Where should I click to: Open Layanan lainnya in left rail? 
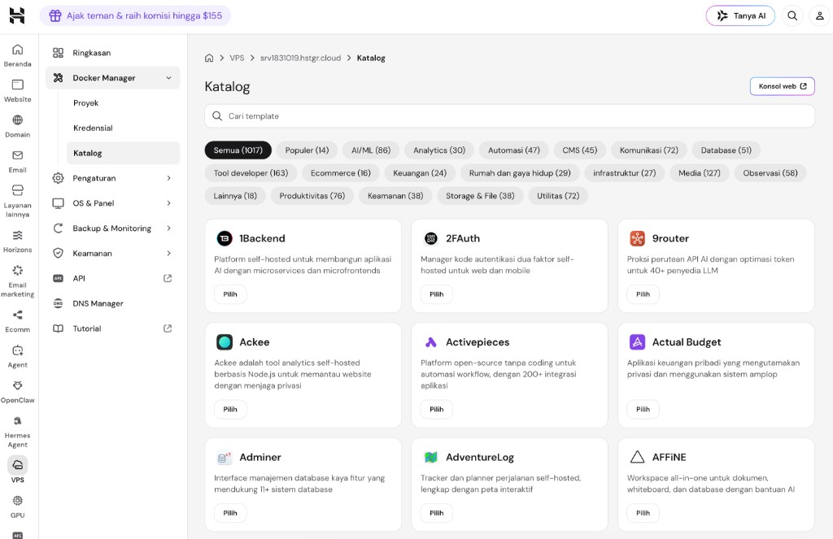tap(18, 202)
